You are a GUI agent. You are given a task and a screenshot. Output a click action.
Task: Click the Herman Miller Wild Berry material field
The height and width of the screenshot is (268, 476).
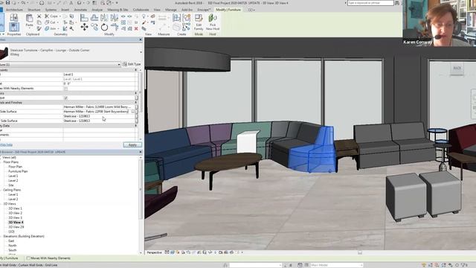coord(98,107)
